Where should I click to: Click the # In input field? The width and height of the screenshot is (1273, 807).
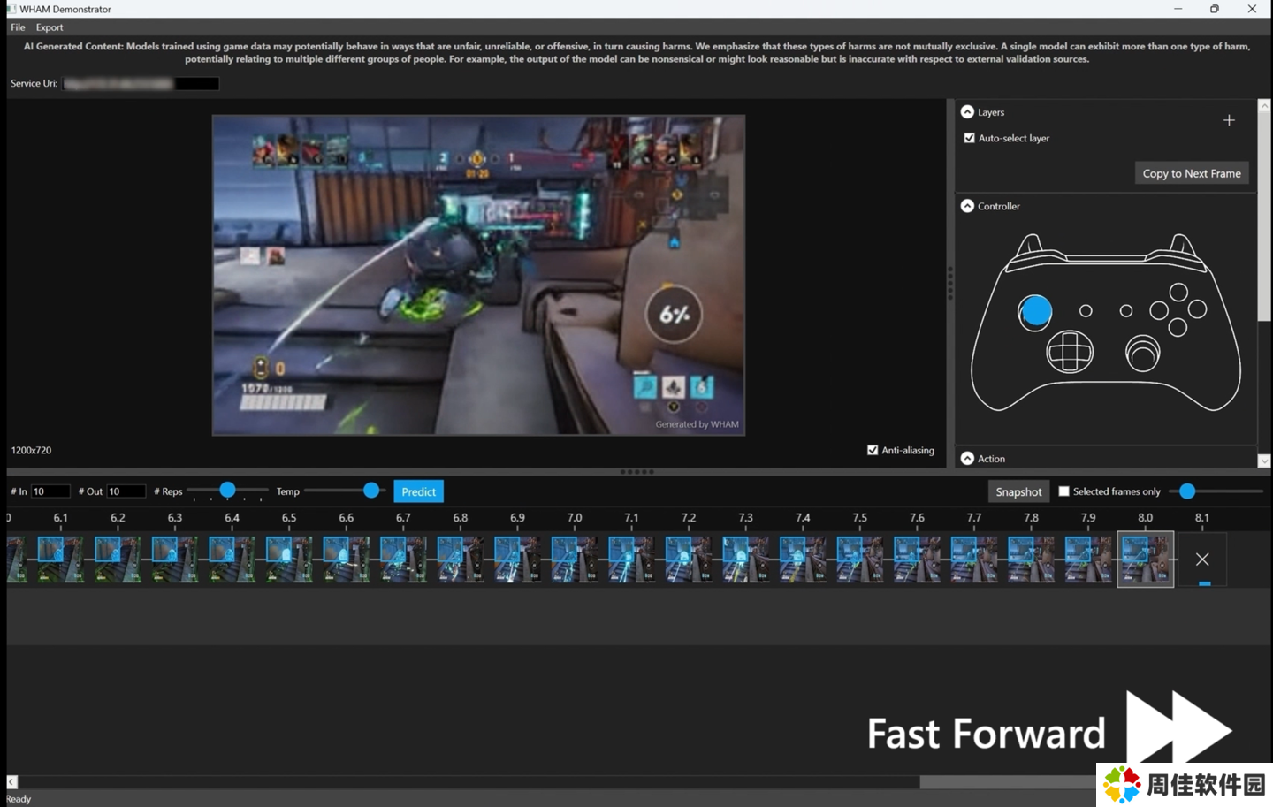click(x=50, y=491)
